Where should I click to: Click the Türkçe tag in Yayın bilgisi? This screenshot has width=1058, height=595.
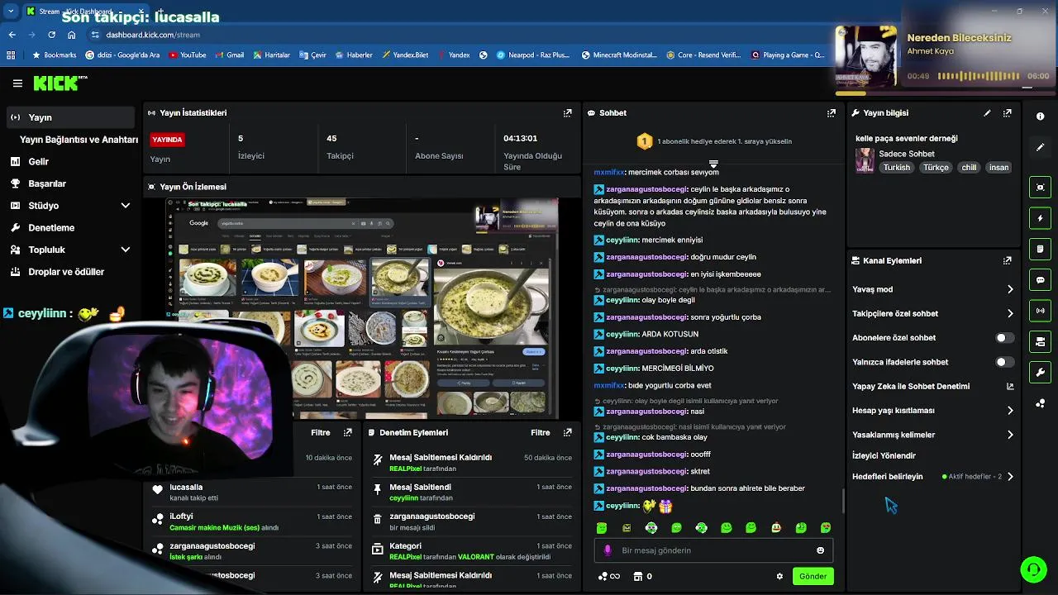(x=936, y=167)
